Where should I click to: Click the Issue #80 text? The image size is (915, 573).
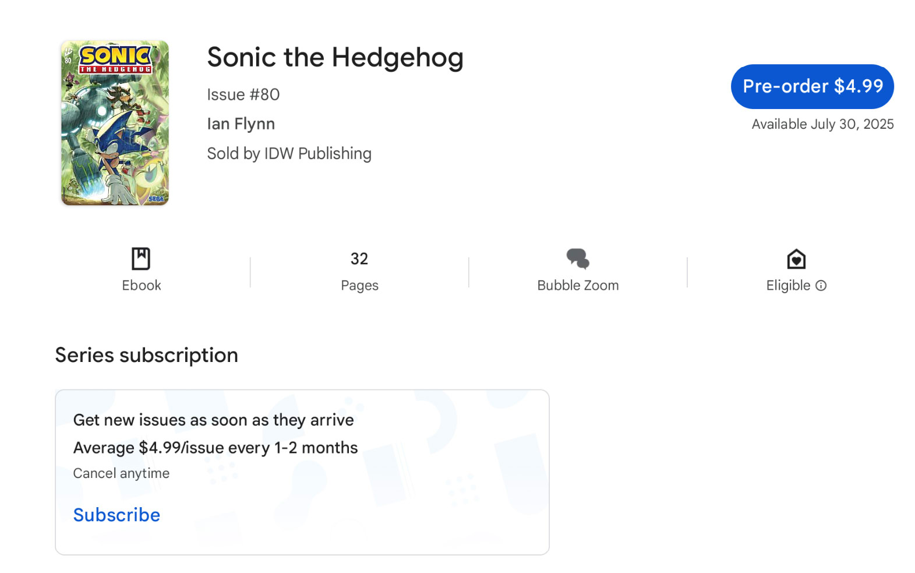[x=243, y=94]
